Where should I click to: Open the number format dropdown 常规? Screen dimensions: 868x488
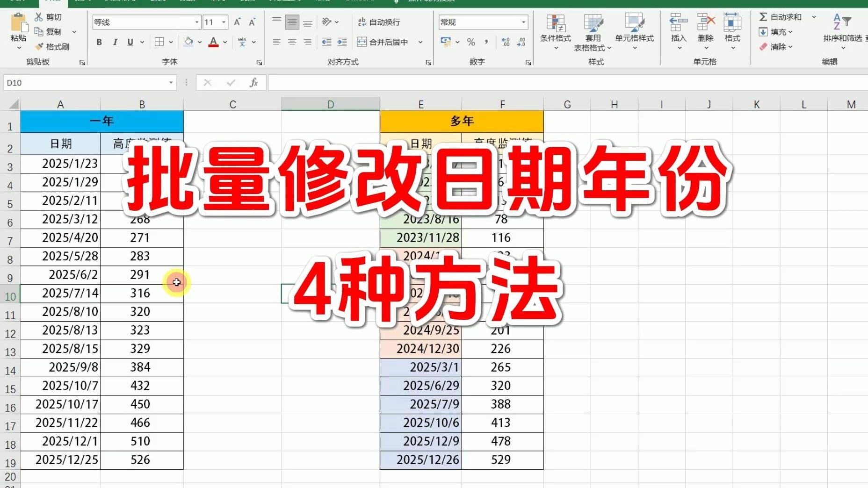tap(523, 22)
